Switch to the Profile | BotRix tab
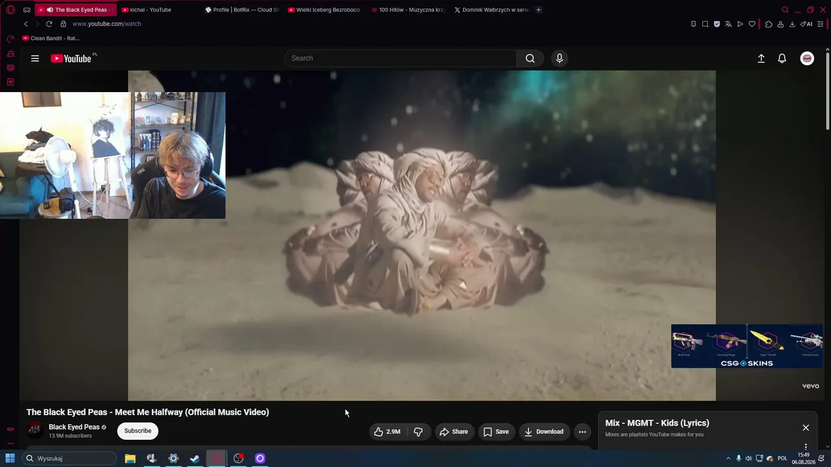 pos(242,10)
